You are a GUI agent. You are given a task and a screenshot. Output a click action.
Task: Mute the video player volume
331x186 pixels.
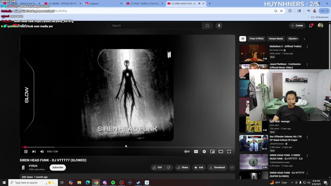pos(42,152)
